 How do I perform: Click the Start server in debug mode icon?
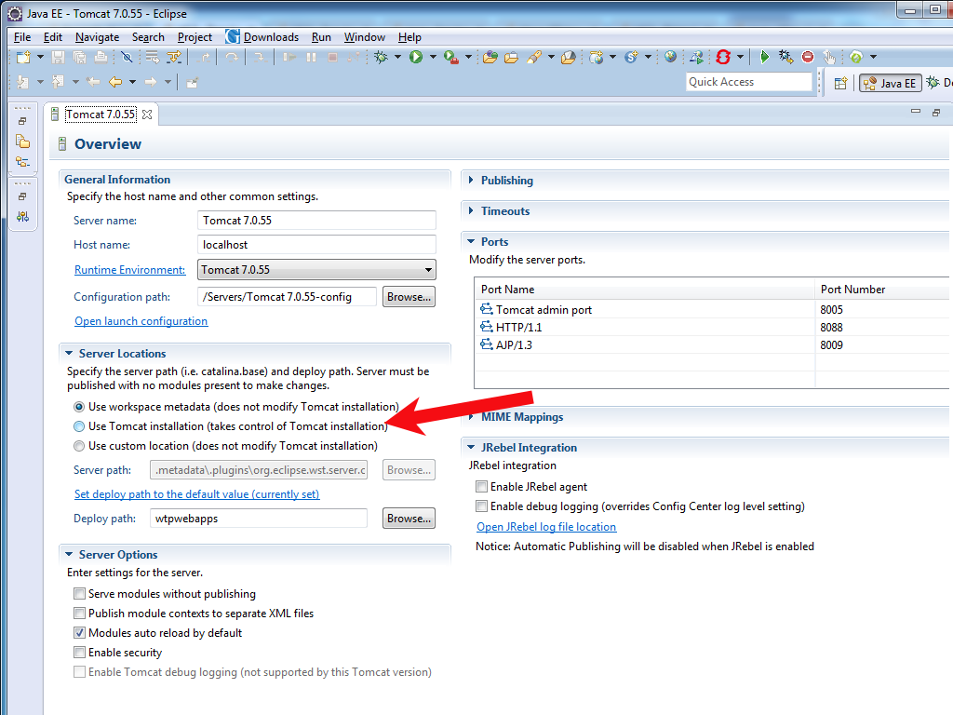[785, 57]
